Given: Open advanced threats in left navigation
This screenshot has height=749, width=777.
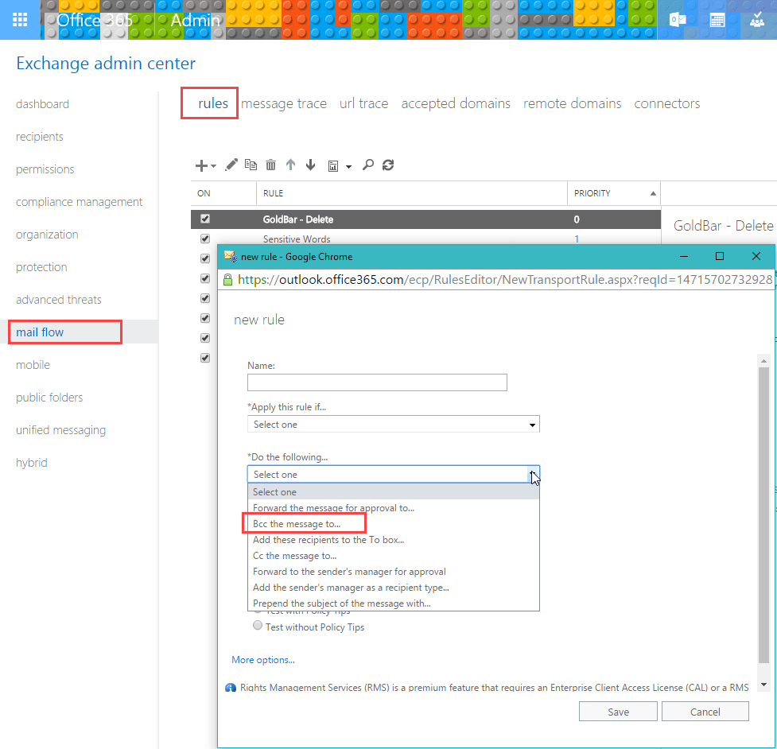Looking at the screenshot, I should click(x=59, y=300).
